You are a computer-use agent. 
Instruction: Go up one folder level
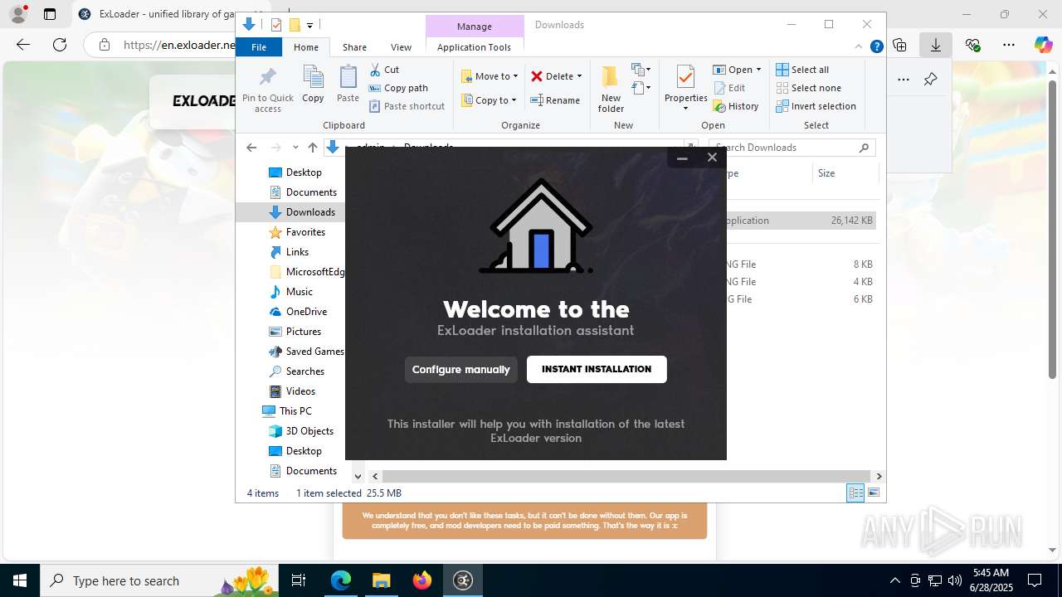313,148
